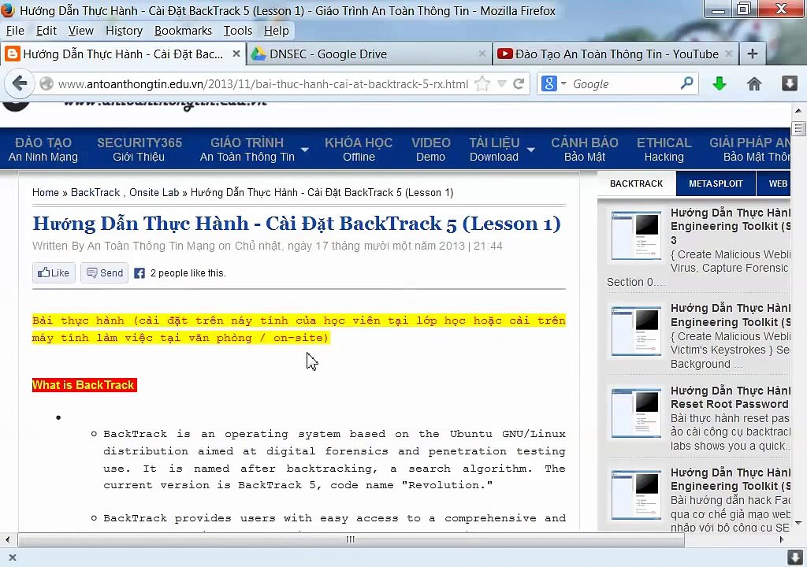Image resolution: width=807 pixels, height=567 pixels.
Task: Click the article title Cài Đặt BackTrack 5
Action: (x=296, y=224)
